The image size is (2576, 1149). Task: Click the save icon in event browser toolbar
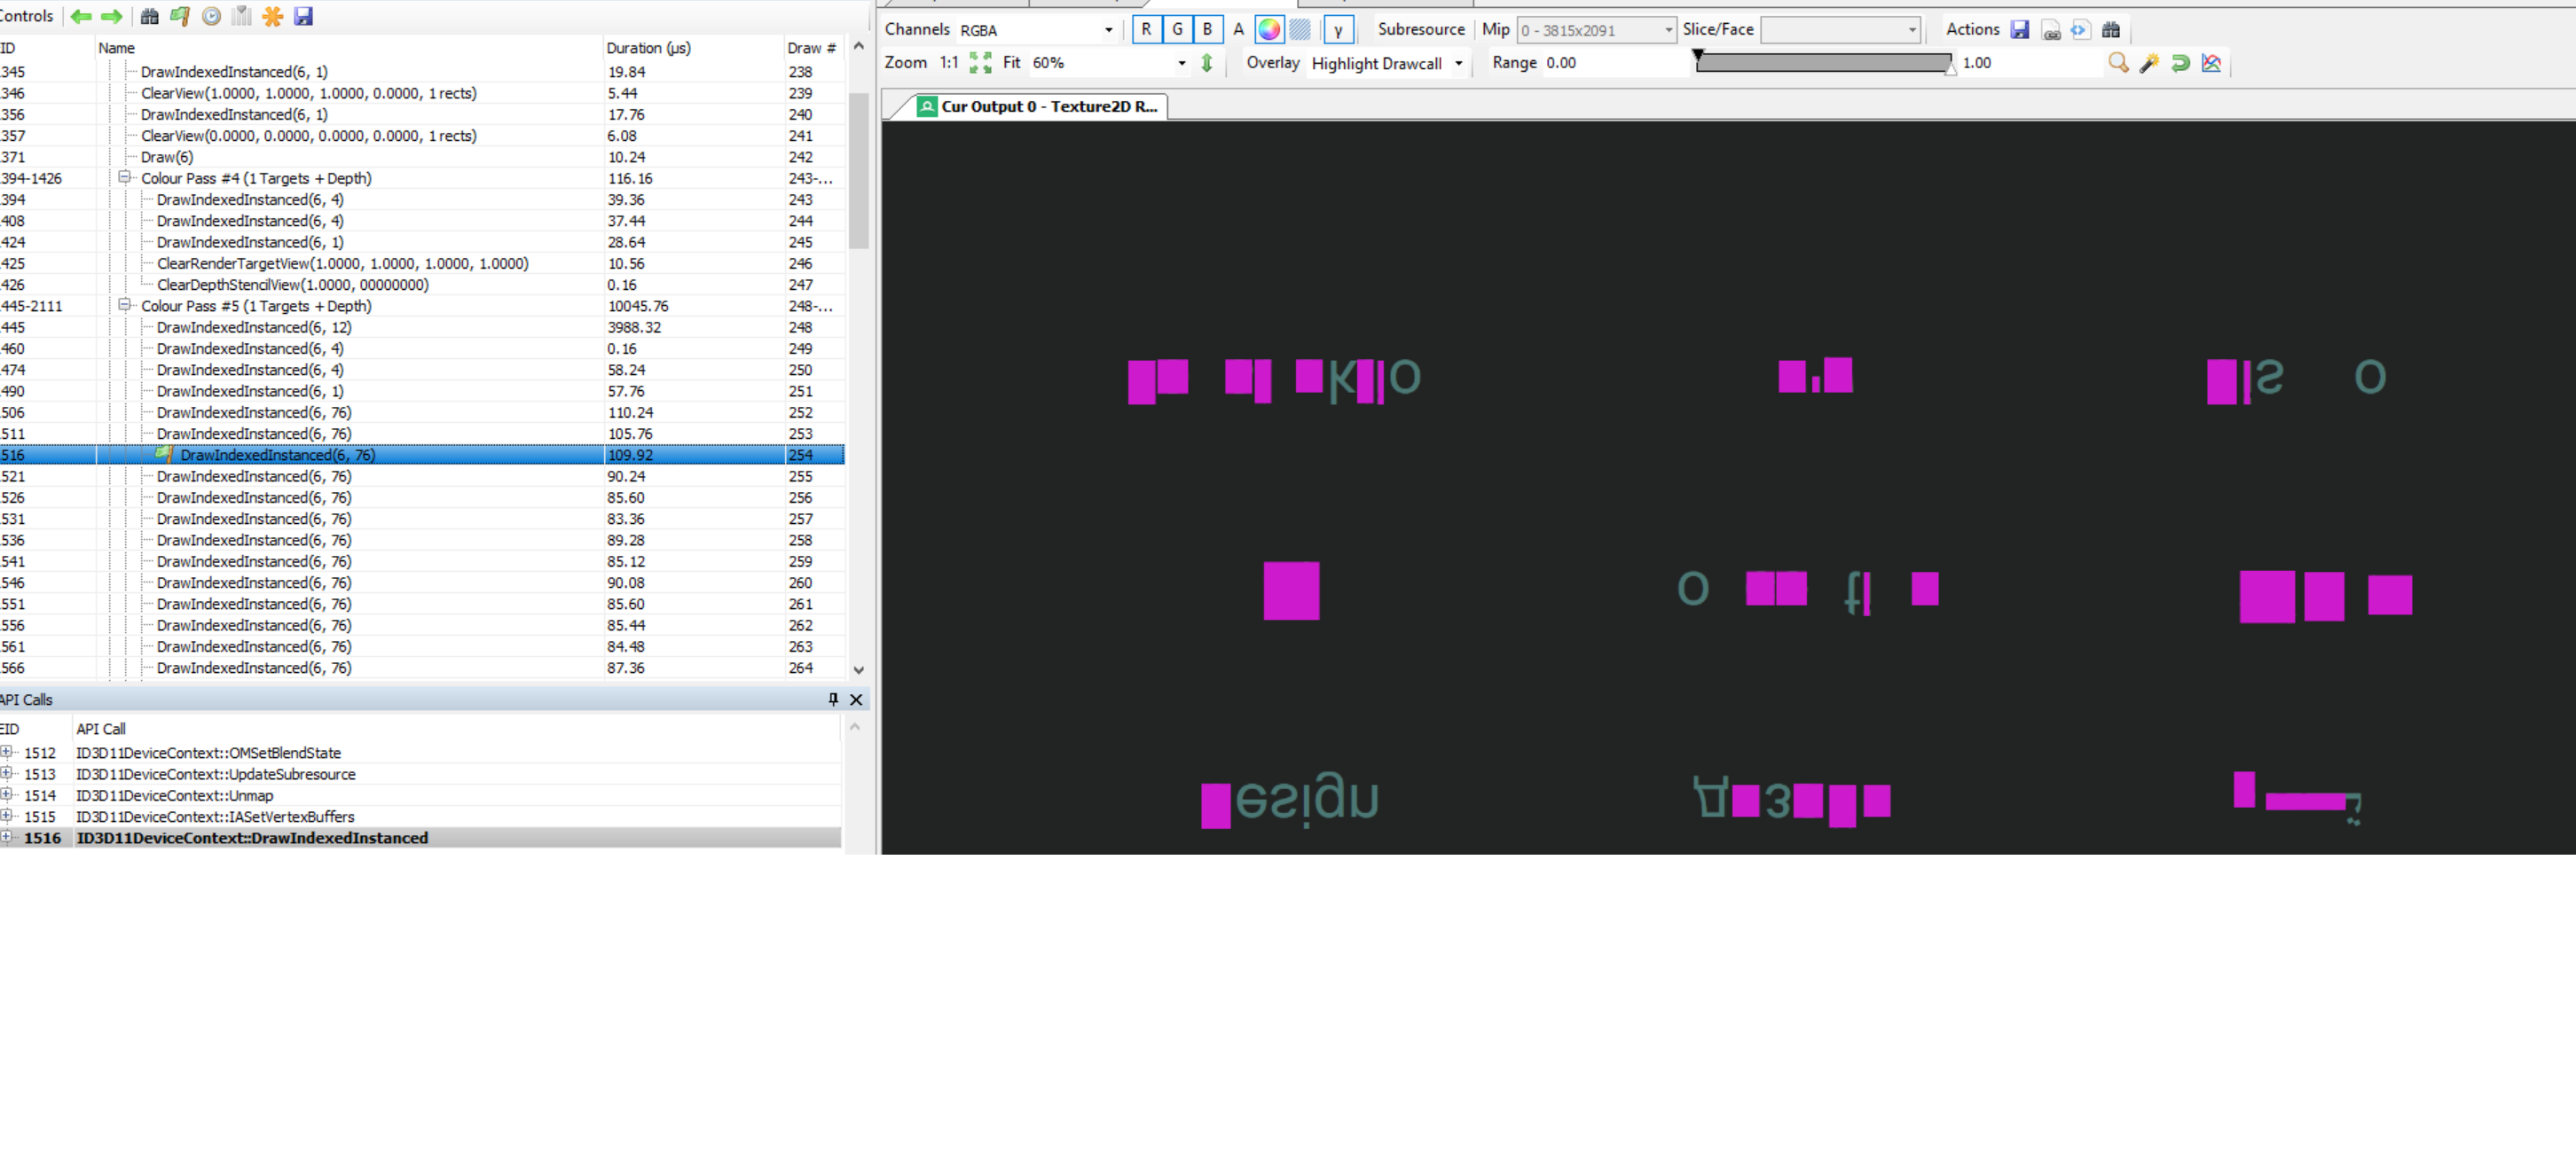point(303,16)
